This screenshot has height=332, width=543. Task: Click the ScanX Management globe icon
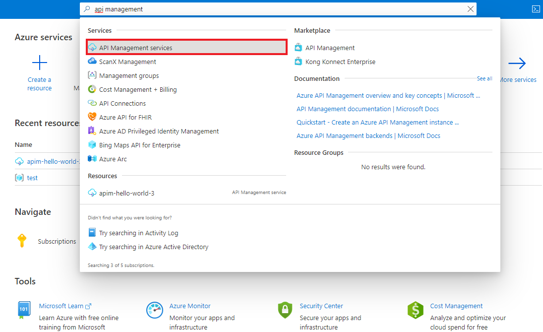coord(93,62)
